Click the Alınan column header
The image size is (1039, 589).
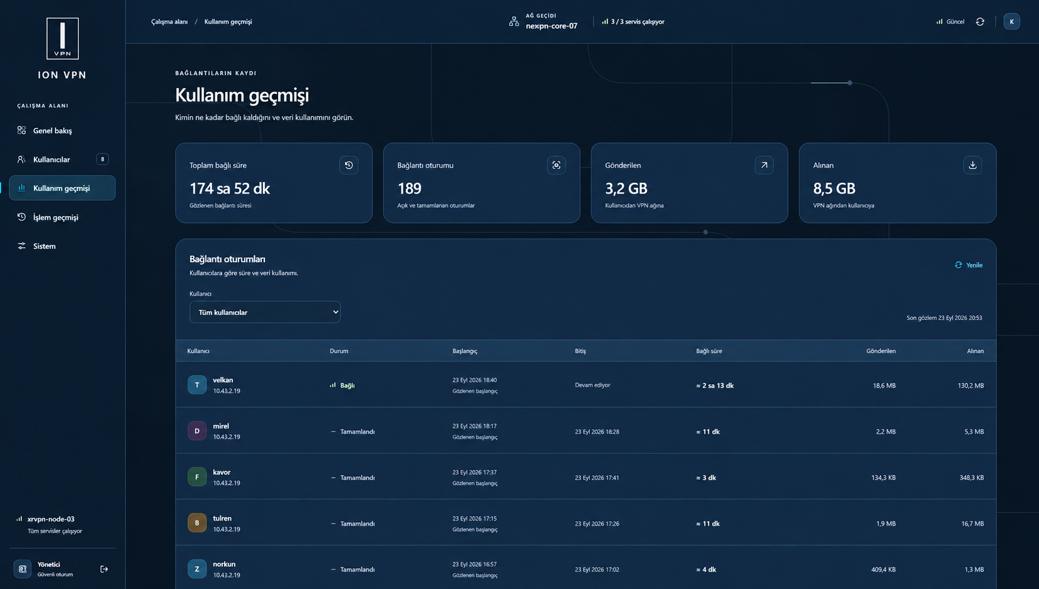click(x=975, y=351)
